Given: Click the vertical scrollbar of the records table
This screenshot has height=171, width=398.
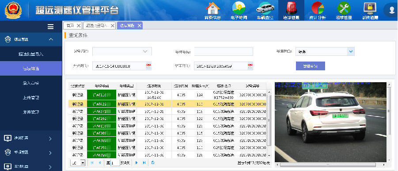Looking at the screenshot, I should pyautogui.click(x=269, y=120).
